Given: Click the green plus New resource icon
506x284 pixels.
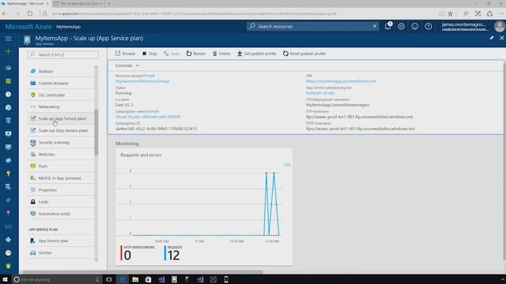Looking at the screenshot, I should [x=8, y=51].
